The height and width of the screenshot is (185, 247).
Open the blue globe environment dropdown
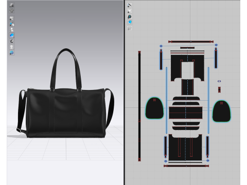click(12, 52)
